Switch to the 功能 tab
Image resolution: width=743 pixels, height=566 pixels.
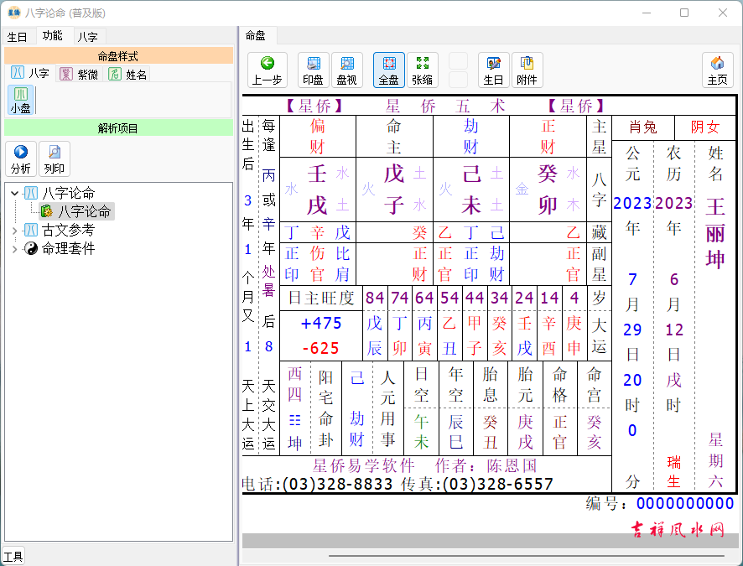[52, 35]
